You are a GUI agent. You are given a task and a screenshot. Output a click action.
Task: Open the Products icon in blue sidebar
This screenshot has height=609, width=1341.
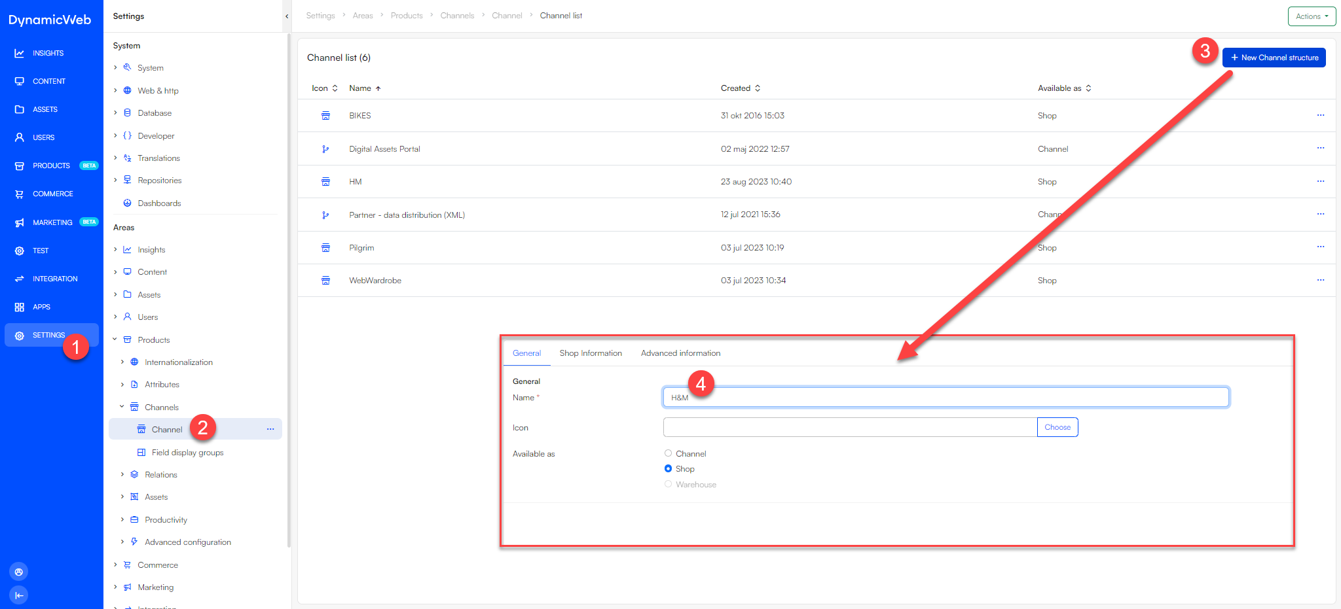tap(20, 165)
